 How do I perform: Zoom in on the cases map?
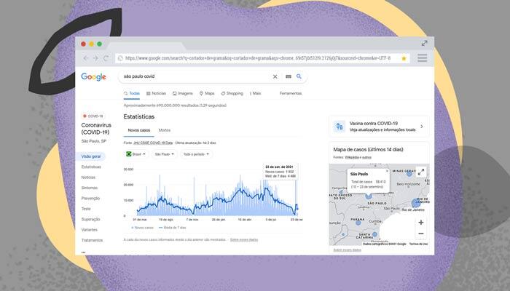(x=421, y=223)
